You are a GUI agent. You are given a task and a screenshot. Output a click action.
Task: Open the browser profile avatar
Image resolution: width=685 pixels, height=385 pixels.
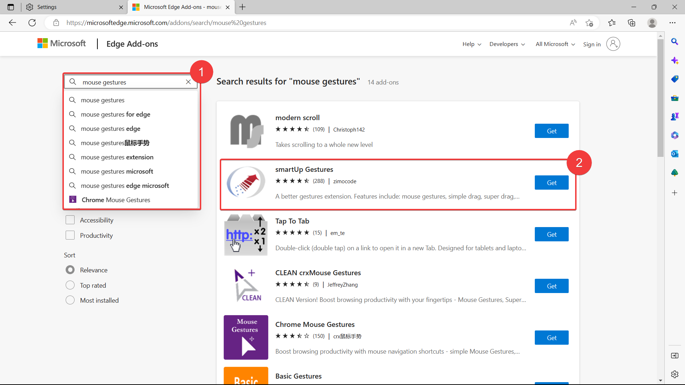[652, 23]
